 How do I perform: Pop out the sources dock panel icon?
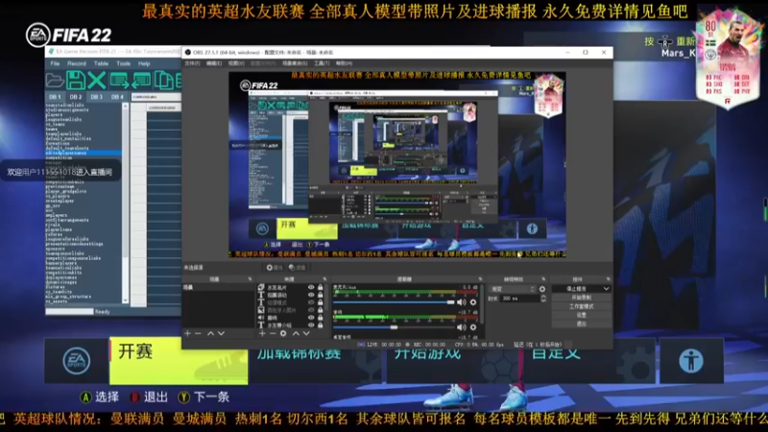tap(324, 279)
